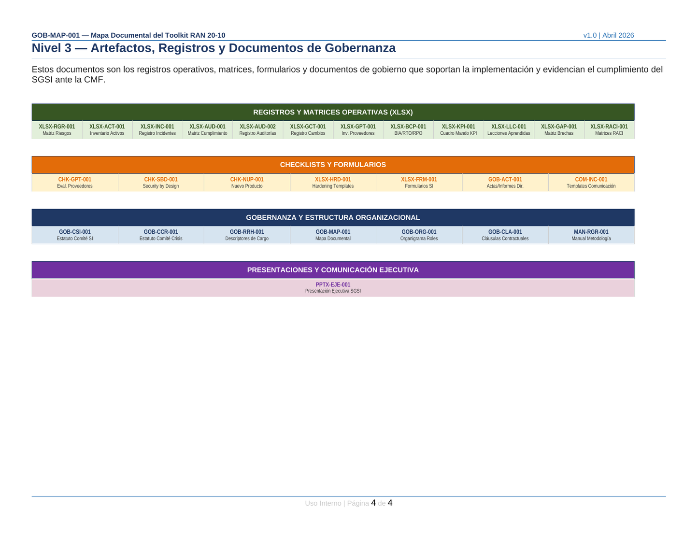
Task: Click Gobernanza y Estructura Organizacional header
Action: click(333, 217)
